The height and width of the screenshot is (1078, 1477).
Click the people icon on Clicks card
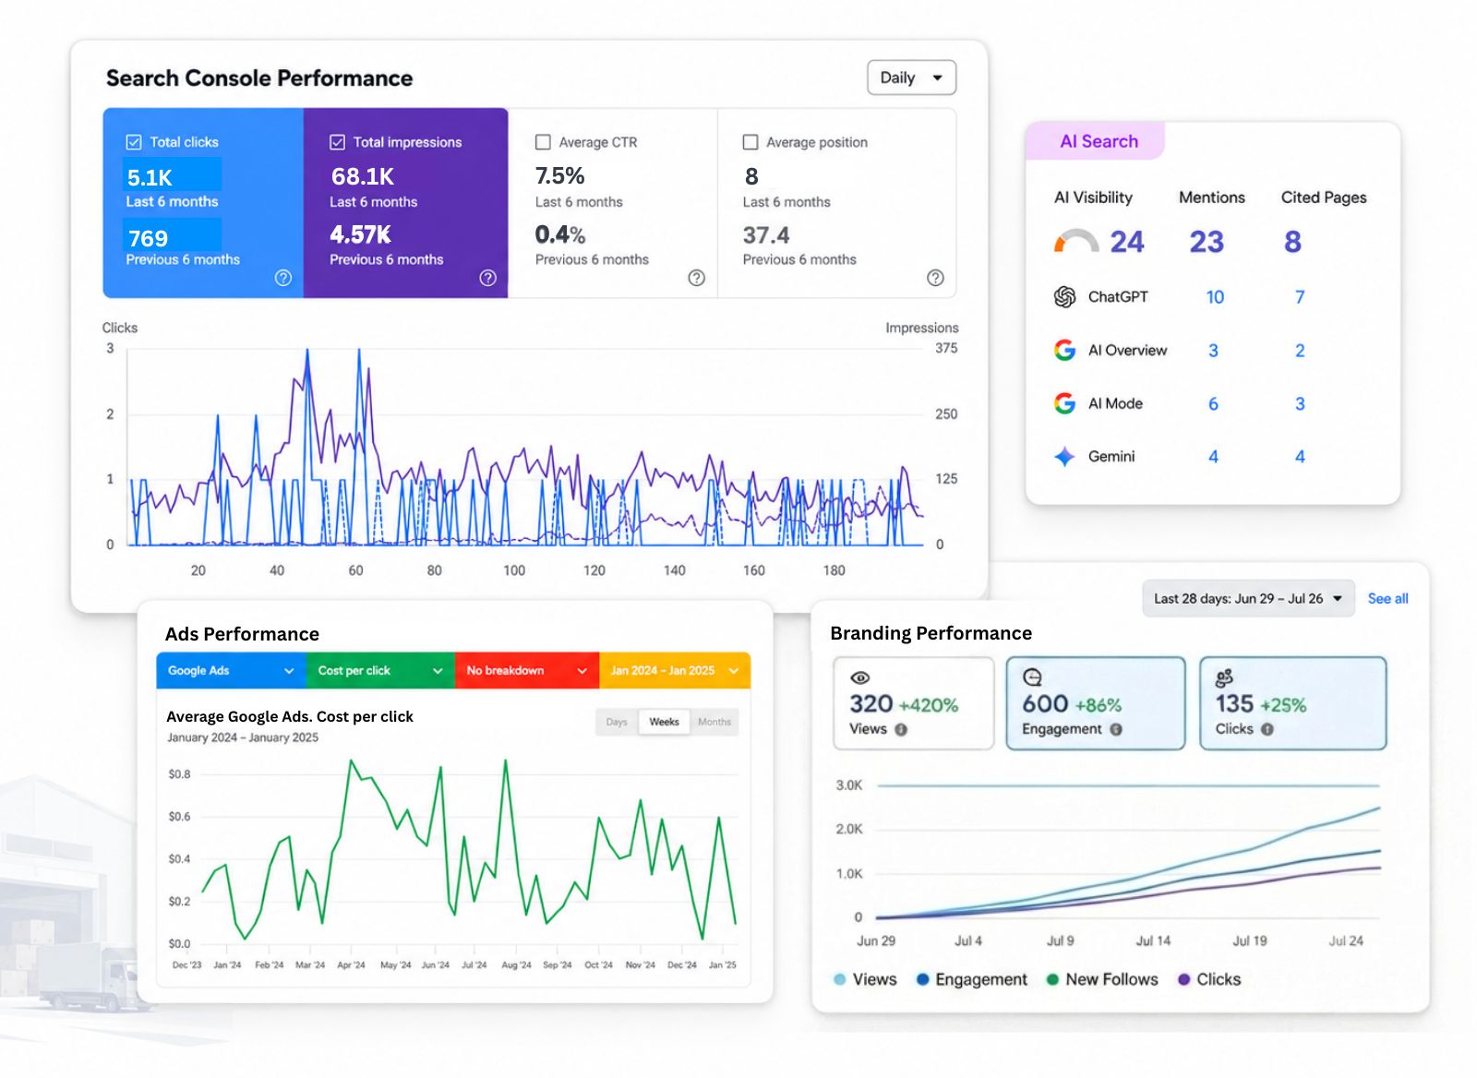(1224, 678)
